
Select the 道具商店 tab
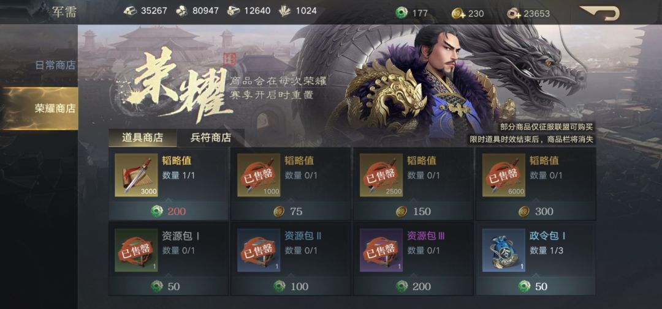tap(143, 138)
